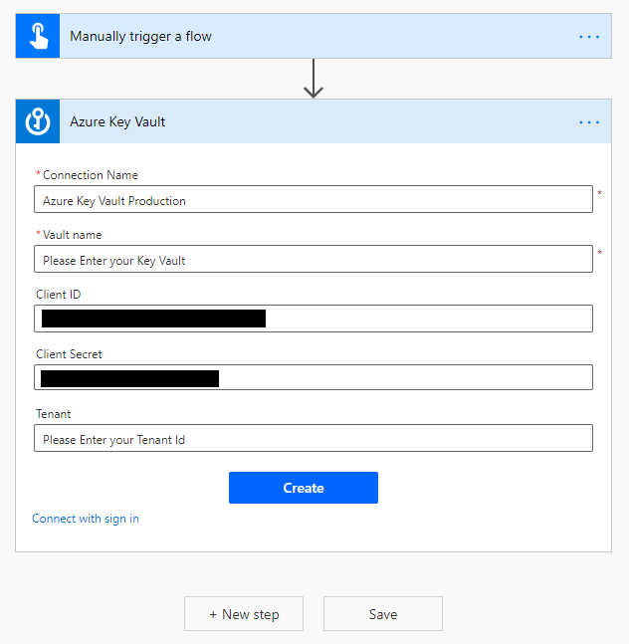Viewport: 629px width, 644px height.
Task: Open the Azure Key Vault ellipsis menu
Action: click(x=589, y=122)
